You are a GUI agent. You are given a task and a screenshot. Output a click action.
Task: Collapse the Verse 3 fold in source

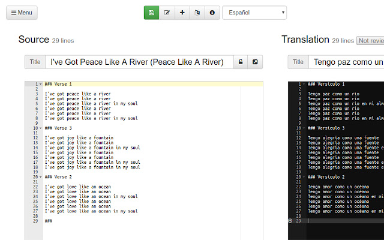click(41, 128)
